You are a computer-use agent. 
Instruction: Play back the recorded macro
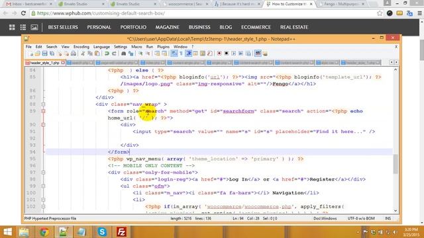[234, 54]
